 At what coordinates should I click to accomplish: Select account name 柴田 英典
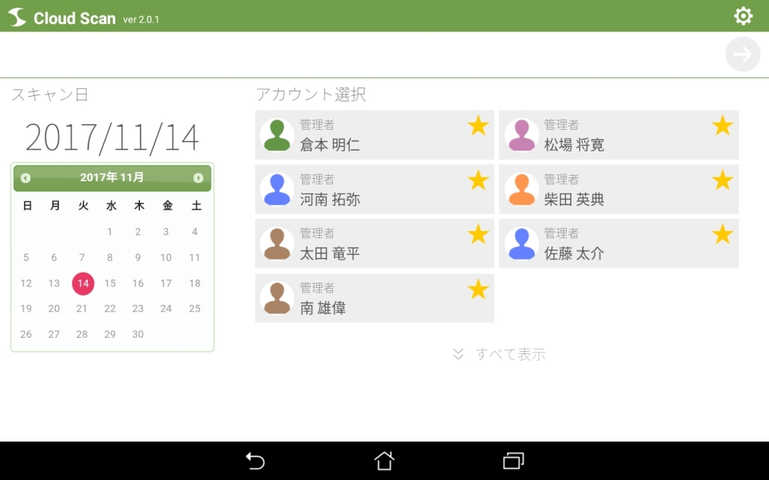point(574,200)
